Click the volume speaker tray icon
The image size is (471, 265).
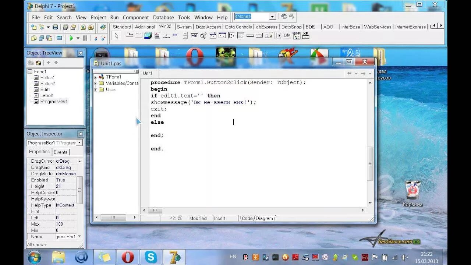point(404,257)
